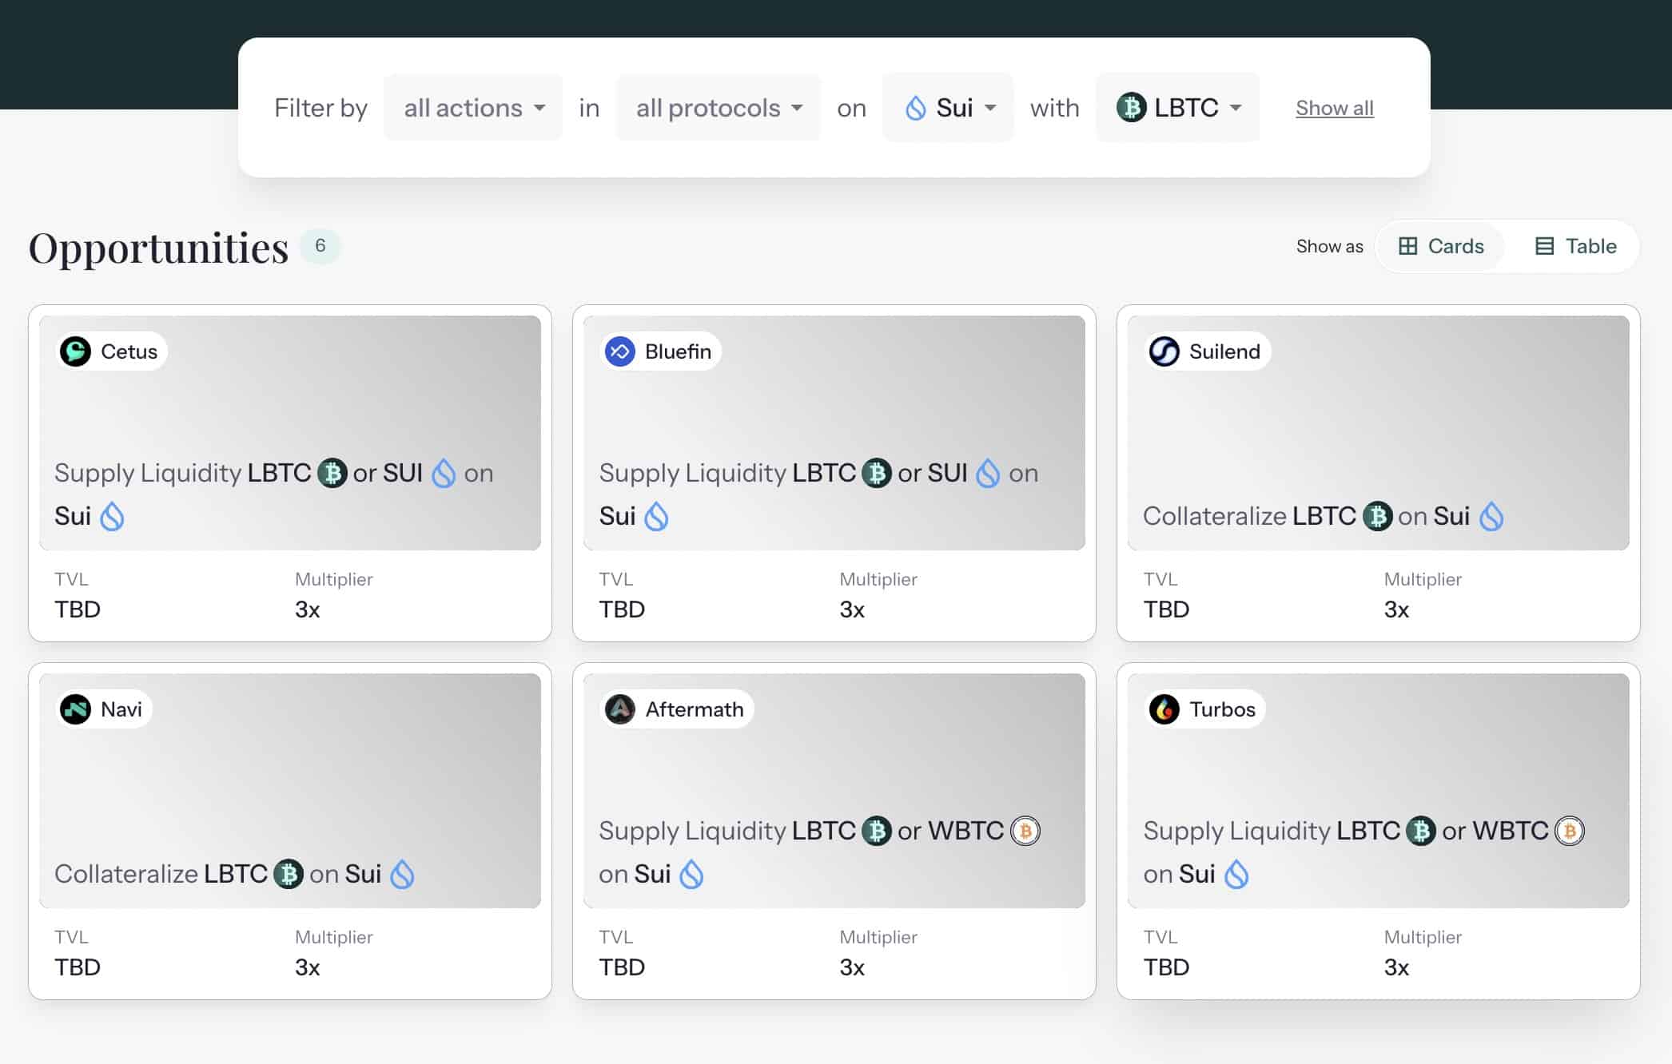Click the LBTC coin icon in the filter bar
This screenshot has height=1064, width=1672.
point(1131,108)
